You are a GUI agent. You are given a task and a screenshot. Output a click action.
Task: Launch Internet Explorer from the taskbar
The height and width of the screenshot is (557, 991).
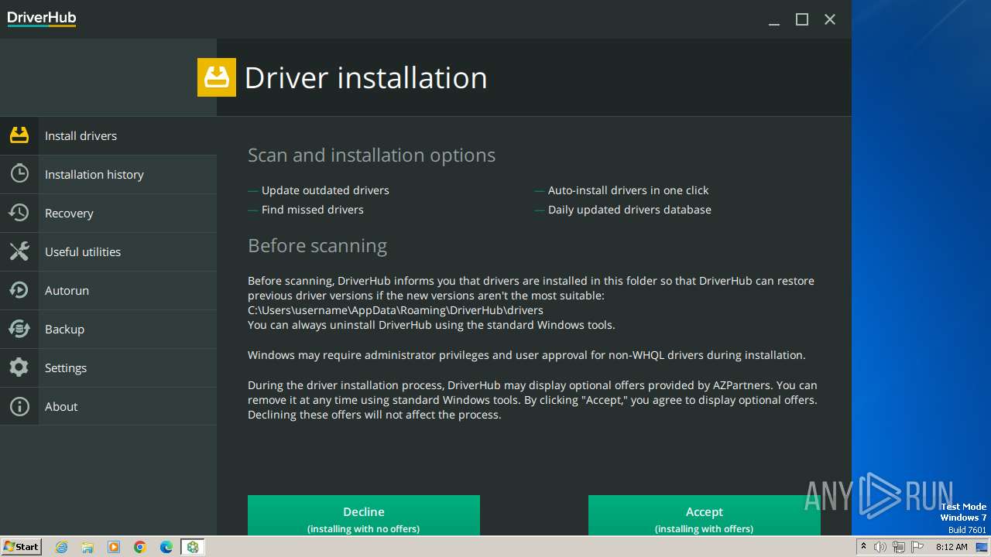tap(62, 547)
